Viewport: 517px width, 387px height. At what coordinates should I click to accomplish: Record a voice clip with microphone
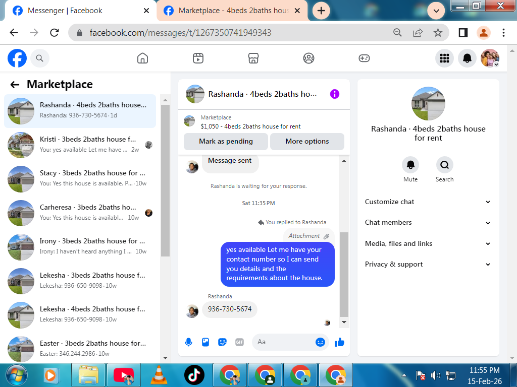click(189, 342)
